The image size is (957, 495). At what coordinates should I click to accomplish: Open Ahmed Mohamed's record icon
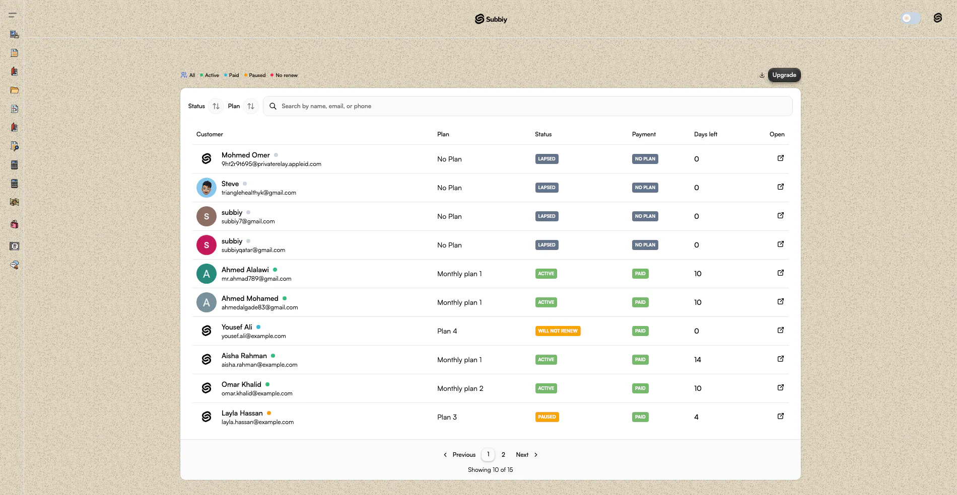(780, 301)
